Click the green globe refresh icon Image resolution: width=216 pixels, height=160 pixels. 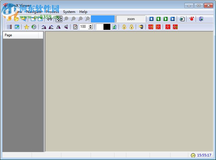34,27
